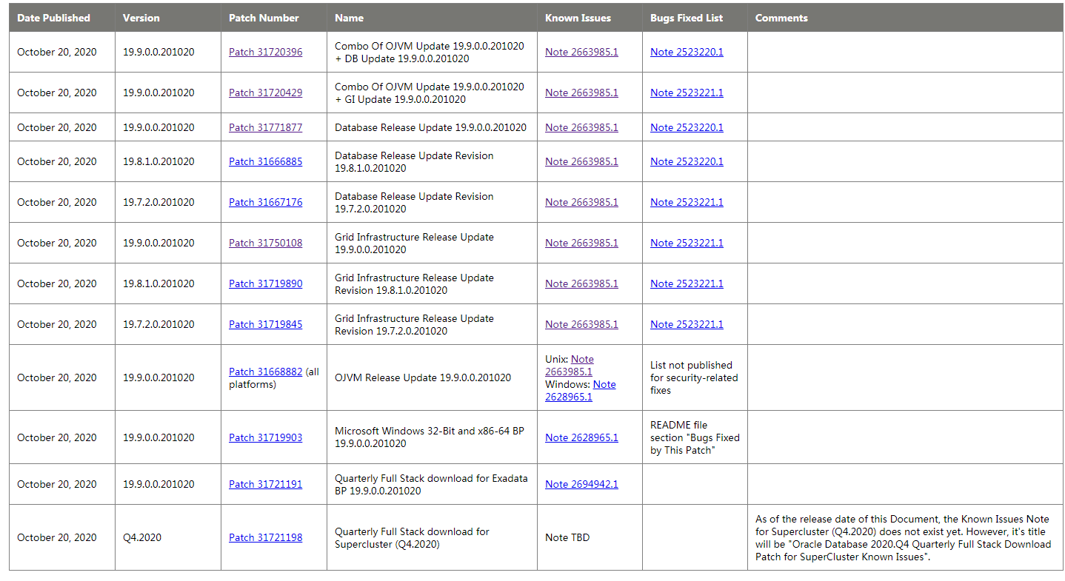This screenshot has height=581, width=1065.
Task: Open Known Issues Note 2694942.1
Action: pos(581,484)
